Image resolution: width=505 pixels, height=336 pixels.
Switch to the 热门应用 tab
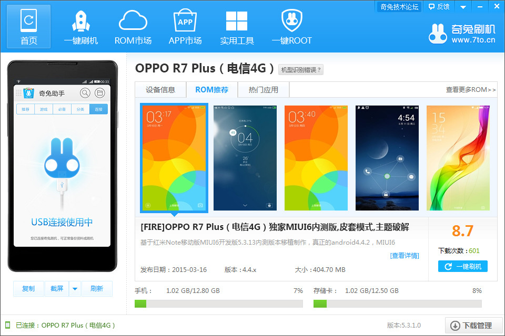[264, 90]
